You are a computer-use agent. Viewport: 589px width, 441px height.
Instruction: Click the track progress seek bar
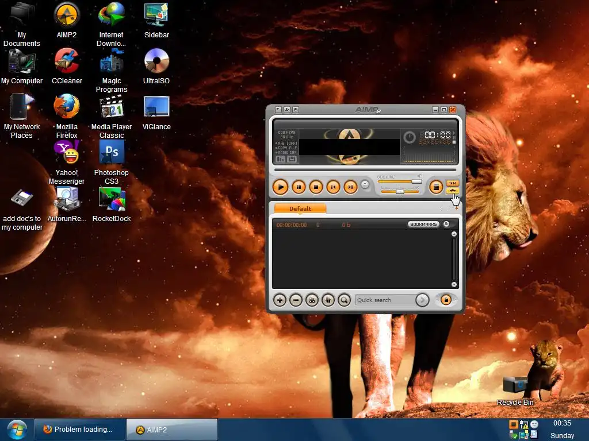(x=365, y=170)
